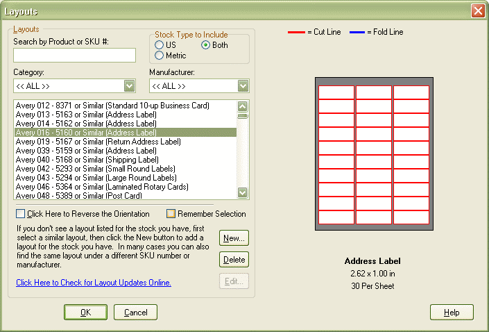Click the Address Label preview title
The width and height of the screenshot is (489, 332).
point(372,261)
